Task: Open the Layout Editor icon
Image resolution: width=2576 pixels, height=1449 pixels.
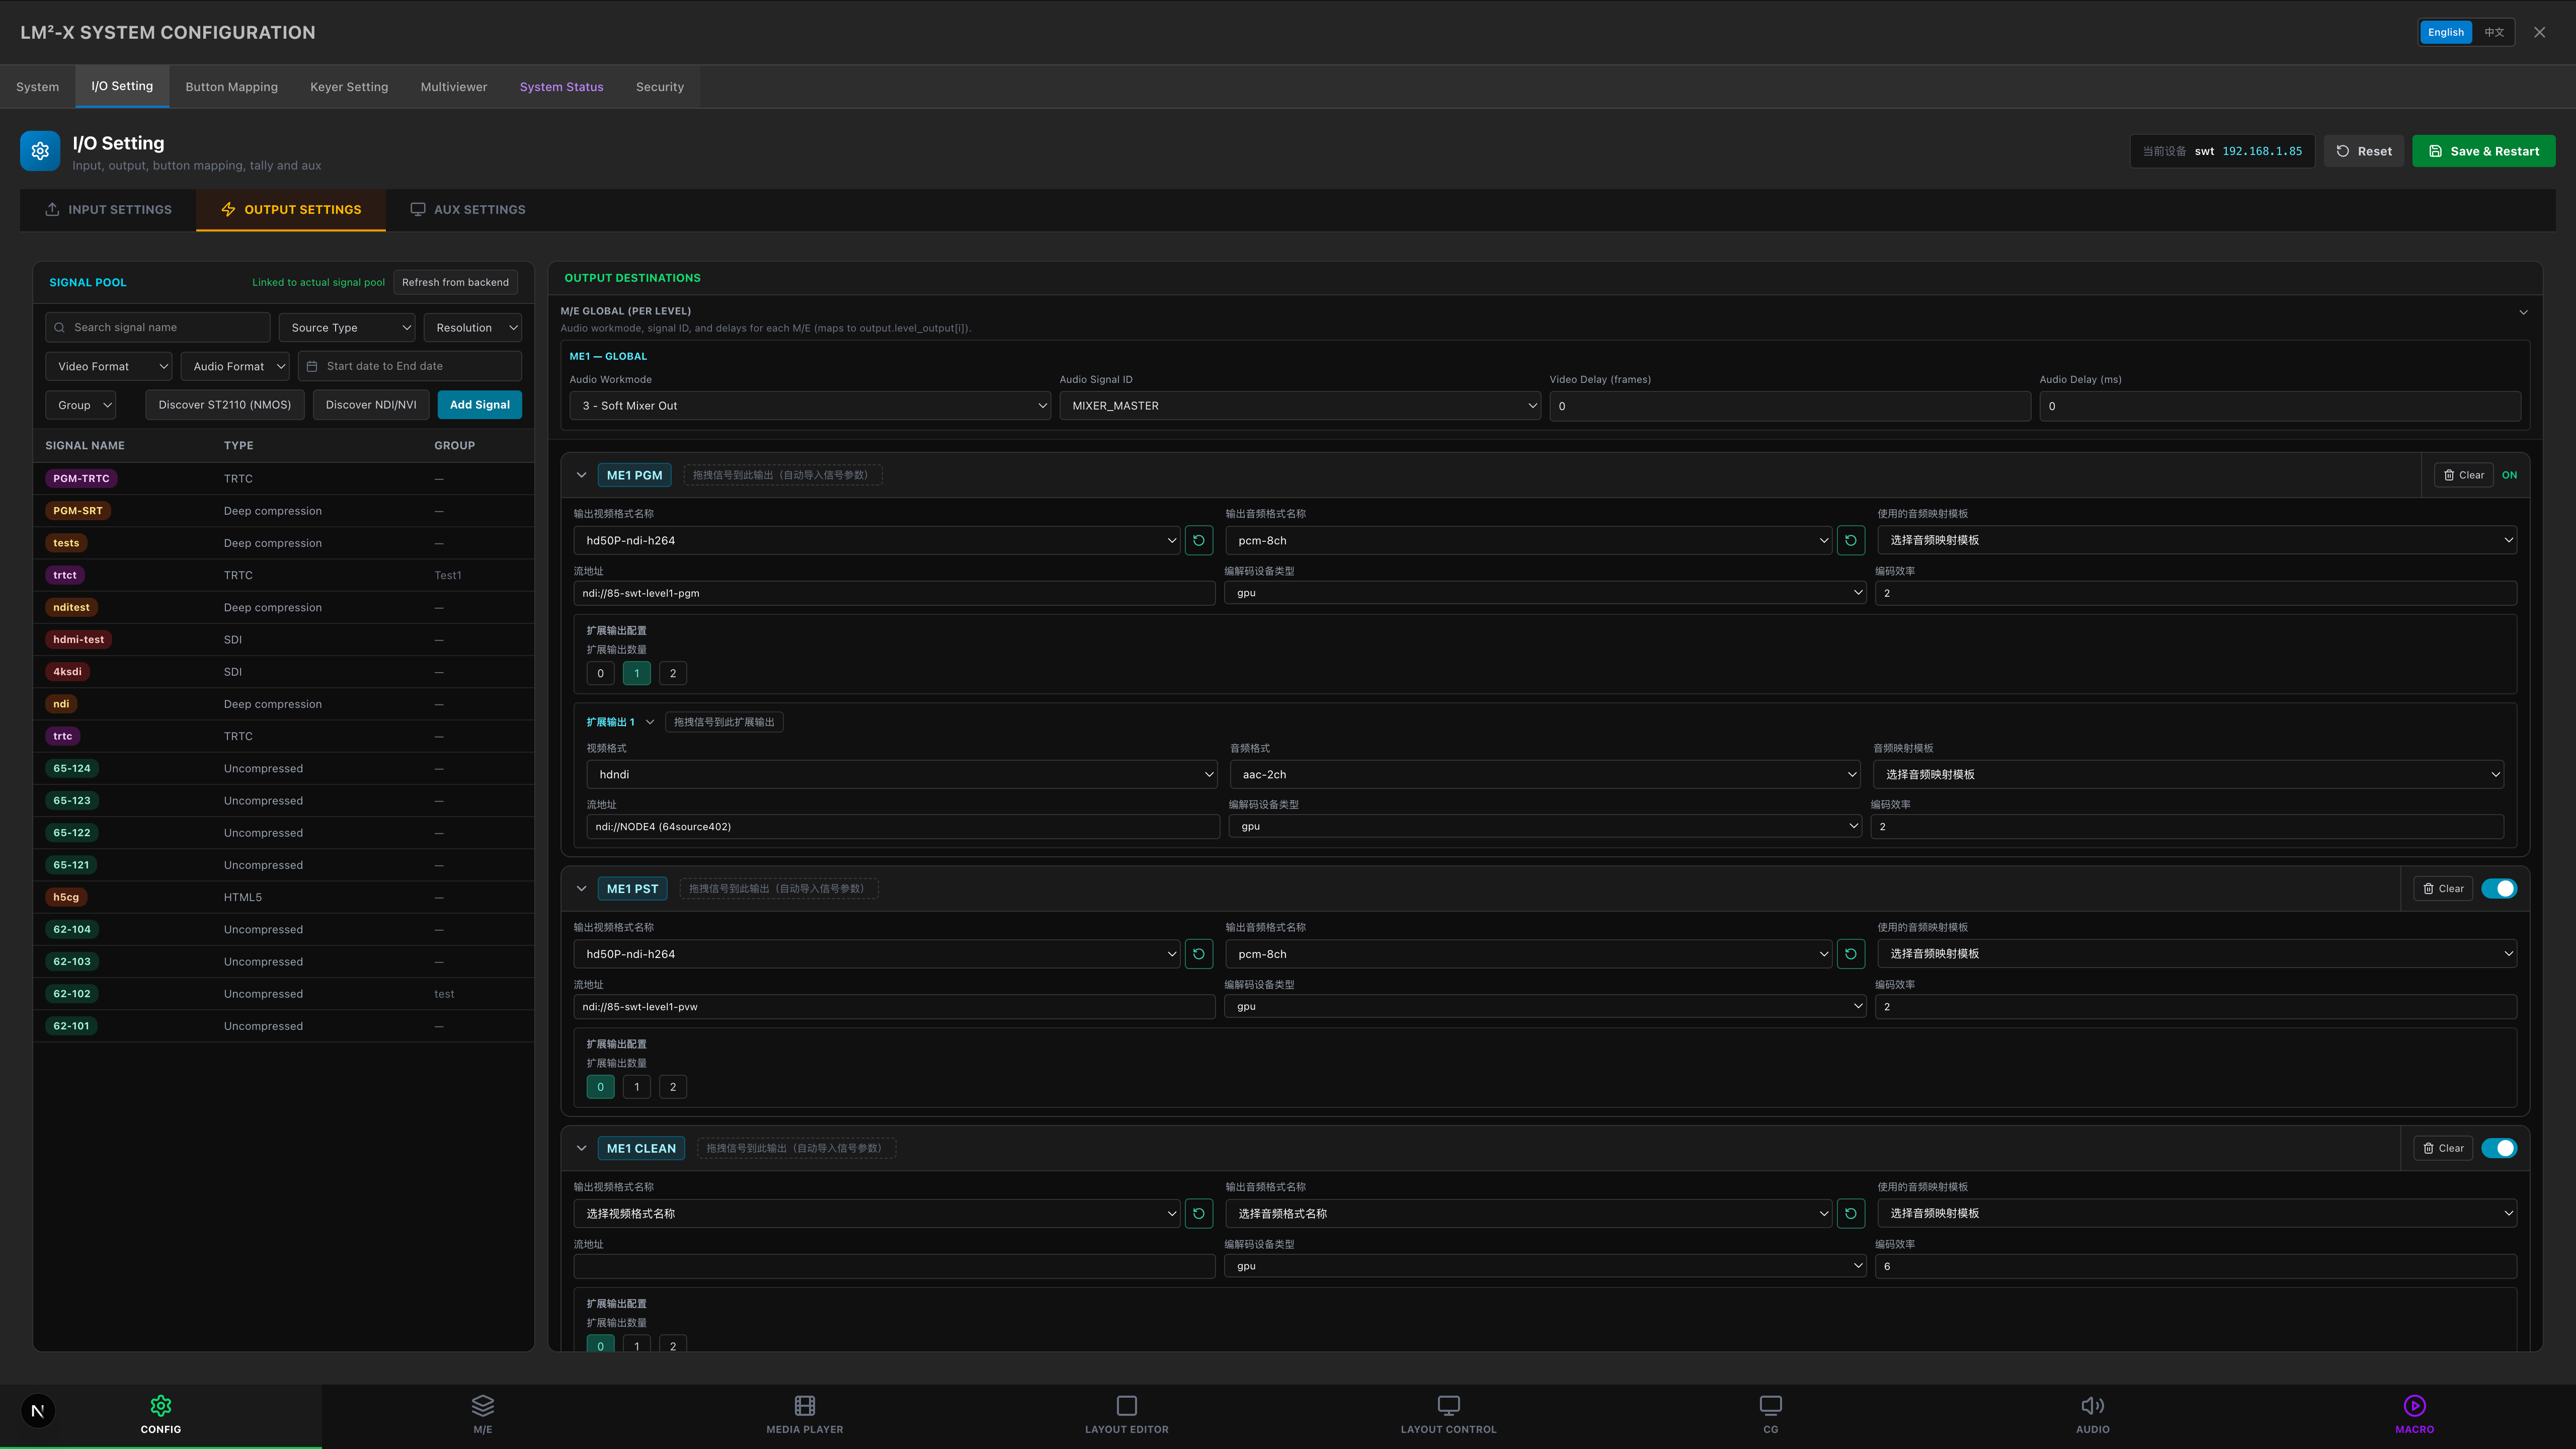Action: click(x=1126, y=1405)
